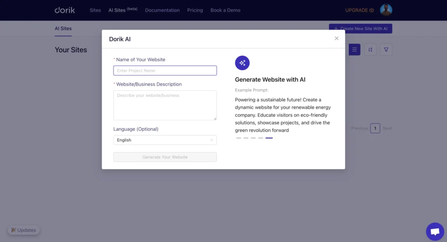Close the Dorik AI dialog
447x242 pixels.
[x=337, y=38]
